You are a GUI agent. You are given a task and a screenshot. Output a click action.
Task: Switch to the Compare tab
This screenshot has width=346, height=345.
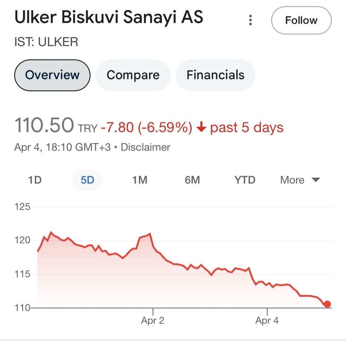click(x=133, y=75)
